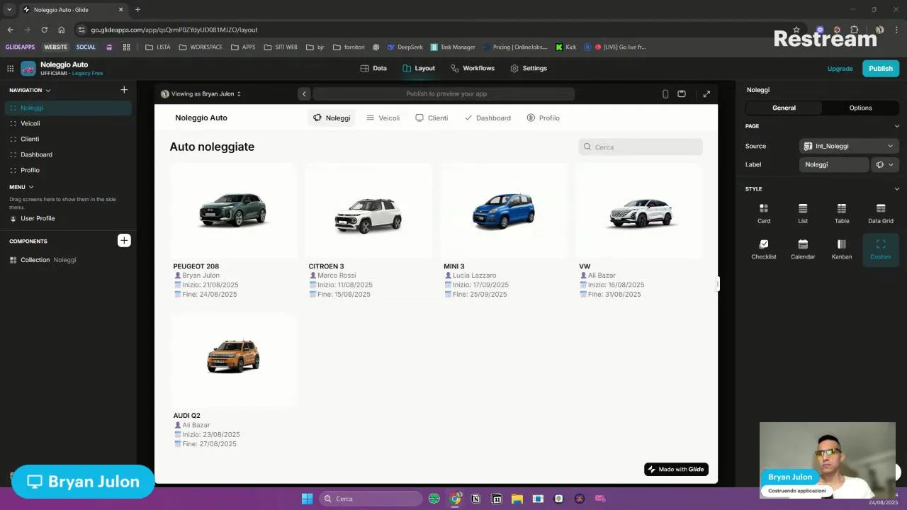This screenshot has width=907, height=510.
Task: Expand preview to fullscreen
Action: [x=706, y=93]
